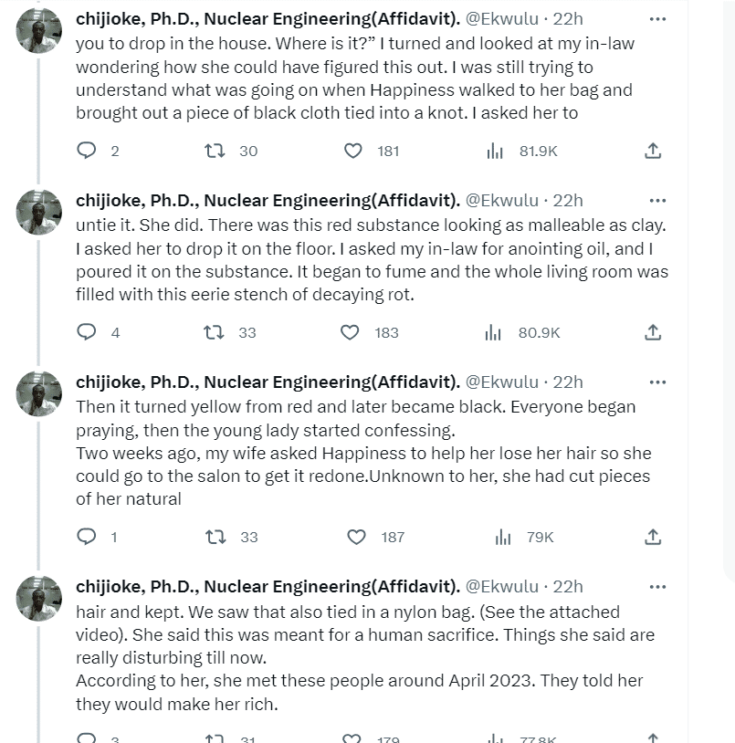
Task: Open more options on the 'Then it turned yellow' tweet
Action: [657, 382]
